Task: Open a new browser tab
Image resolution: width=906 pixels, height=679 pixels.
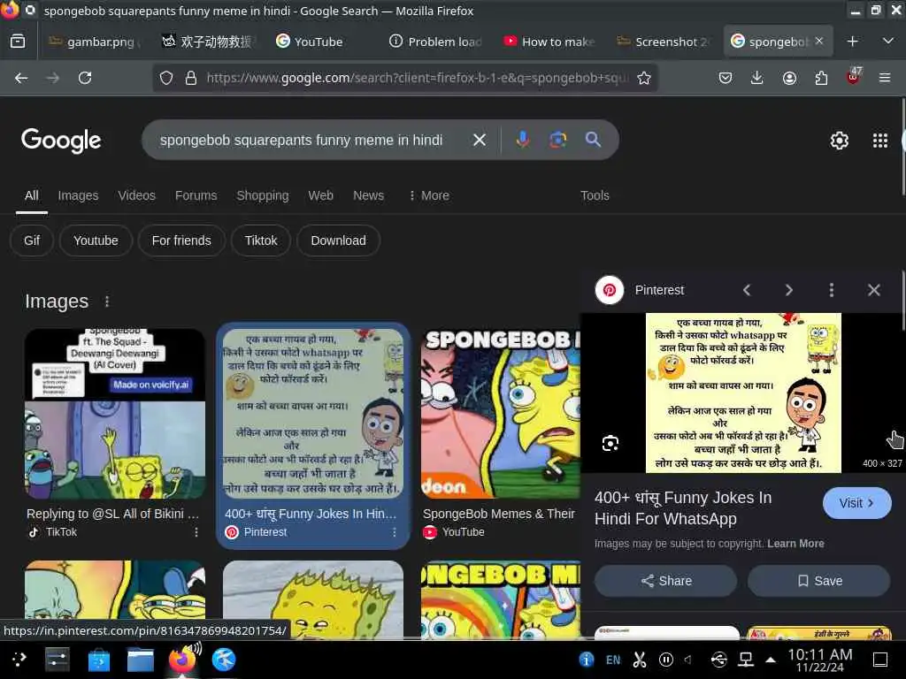Action: click(852, 42)
